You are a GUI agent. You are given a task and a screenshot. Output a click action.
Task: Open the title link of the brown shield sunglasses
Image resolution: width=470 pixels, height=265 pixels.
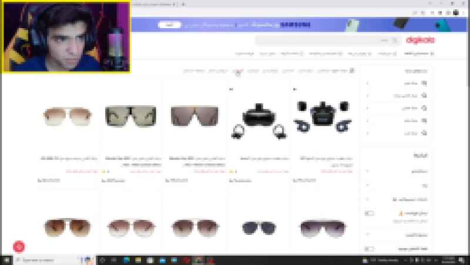[197, 161]
